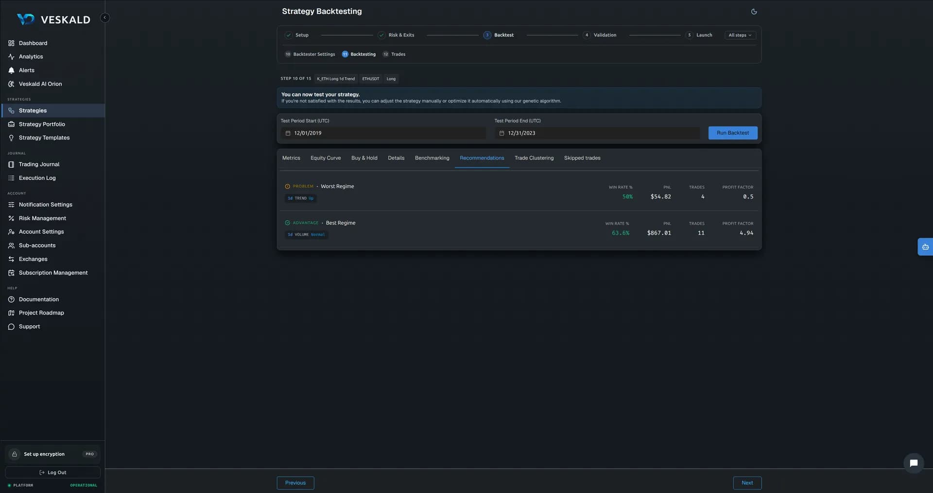Click the Project Roadmap map icon

pyautogui.click(x=11, y=313)
